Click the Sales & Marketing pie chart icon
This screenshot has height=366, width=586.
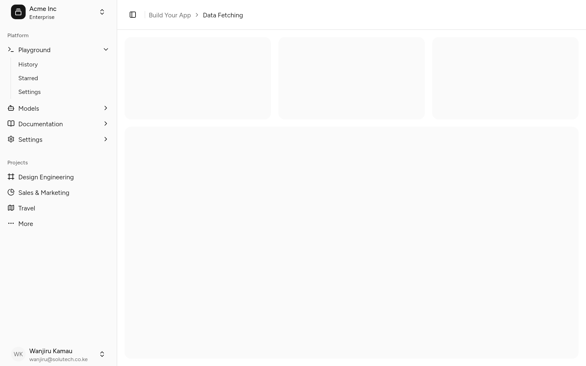pos(11,192)
